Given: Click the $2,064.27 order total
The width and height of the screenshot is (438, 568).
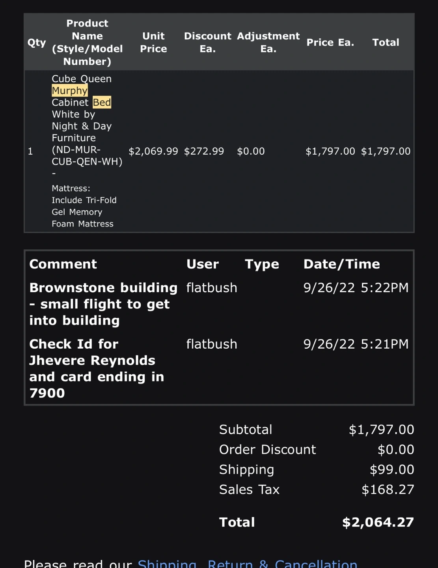Looking at the screenshot, I should (378, 523).
